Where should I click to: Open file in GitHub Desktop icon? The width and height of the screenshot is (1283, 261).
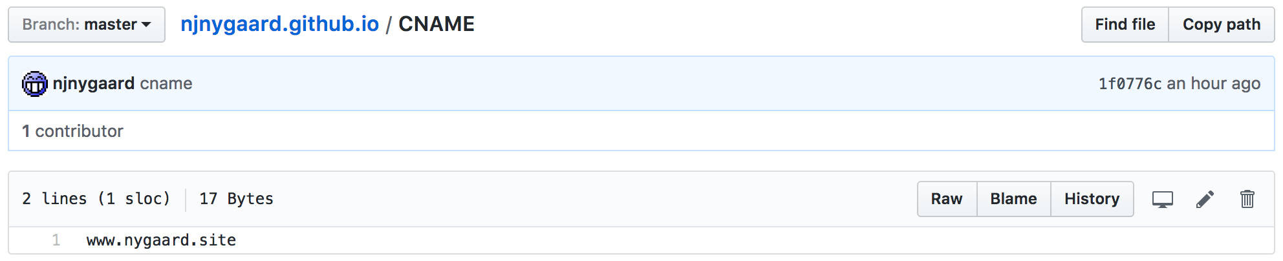(x=1162, y=199)
